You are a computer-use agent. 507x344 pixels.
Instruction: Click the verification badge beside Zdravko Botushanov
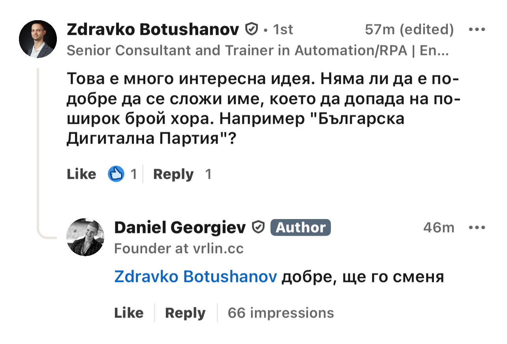(252, 29)
